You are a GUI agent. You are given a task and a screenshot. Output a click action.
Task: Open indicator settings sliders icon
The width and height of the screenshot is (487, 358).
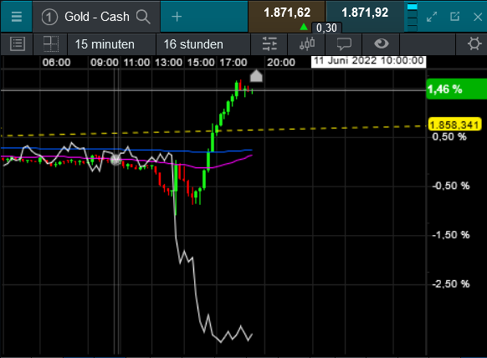(x=269, y=44)
